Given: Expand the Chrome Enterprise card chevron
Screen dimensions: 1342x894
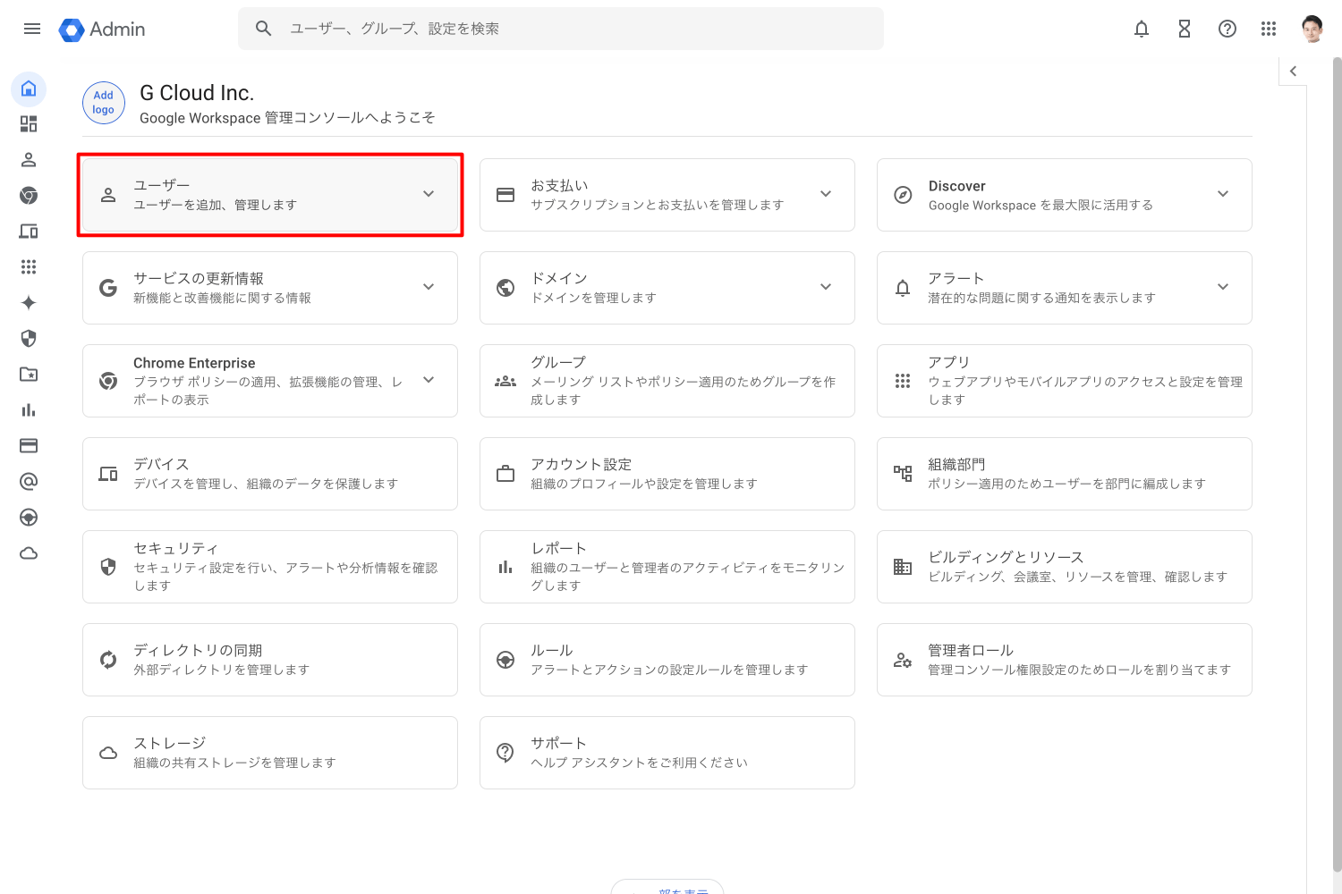Looking at the screenshot, I should (429, 380).
